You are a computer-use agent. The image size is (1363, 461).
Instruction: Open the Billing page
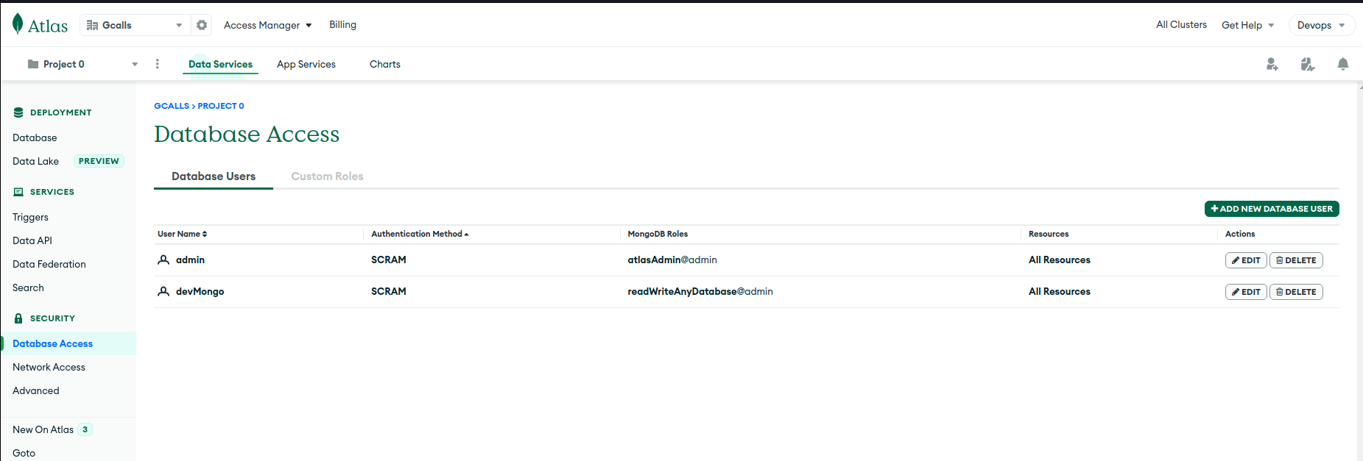pos(342,24)
